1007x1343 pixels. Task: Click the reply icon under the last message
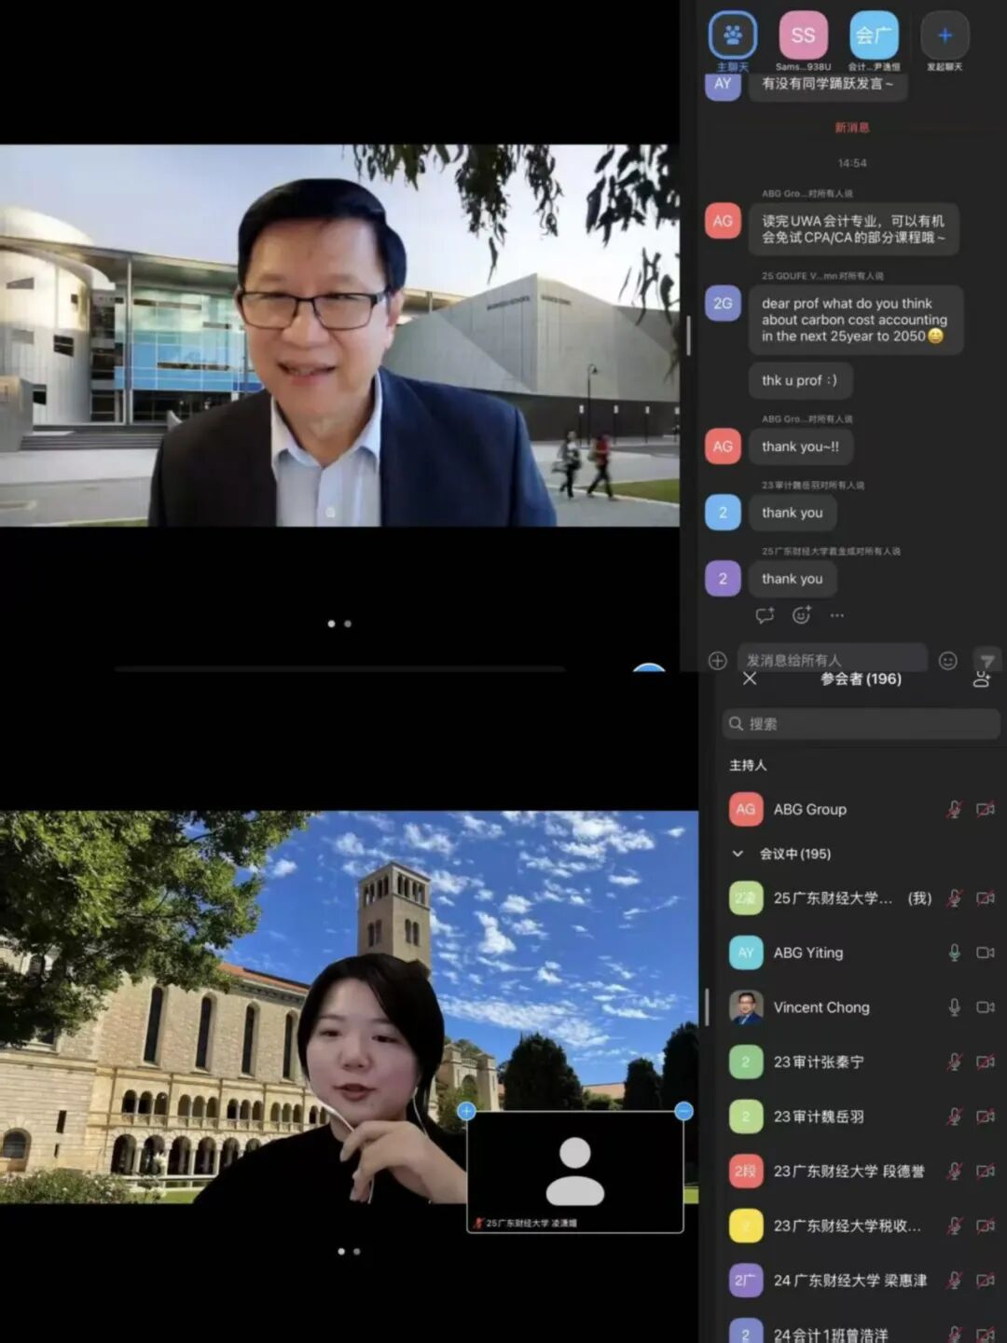click(x=765, y=615)
